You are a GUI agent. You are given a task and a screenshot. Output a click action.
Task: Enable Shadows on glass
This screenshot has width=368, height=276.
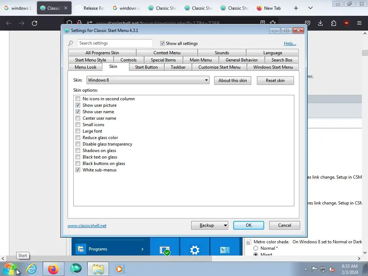[x=78, y=151]
